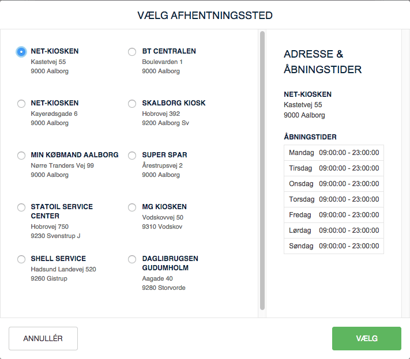Click the green VÆLG button
Viewport: 410px width, 359px height.
tap(366, 338)
